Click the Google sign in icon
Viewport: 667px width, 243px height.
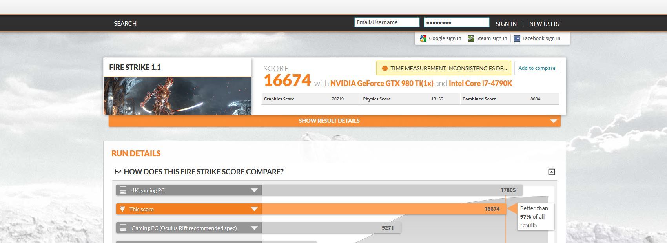(423, 38)
